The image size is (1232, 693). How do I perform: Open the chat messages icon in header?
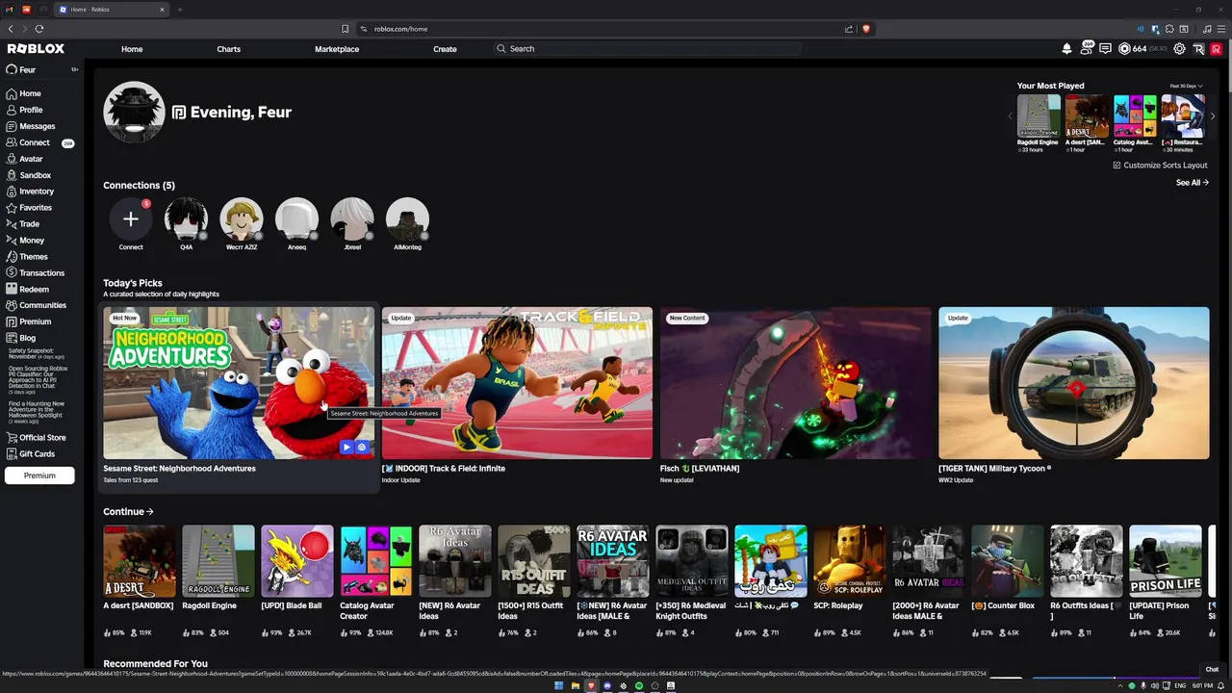click(1106, 49)
